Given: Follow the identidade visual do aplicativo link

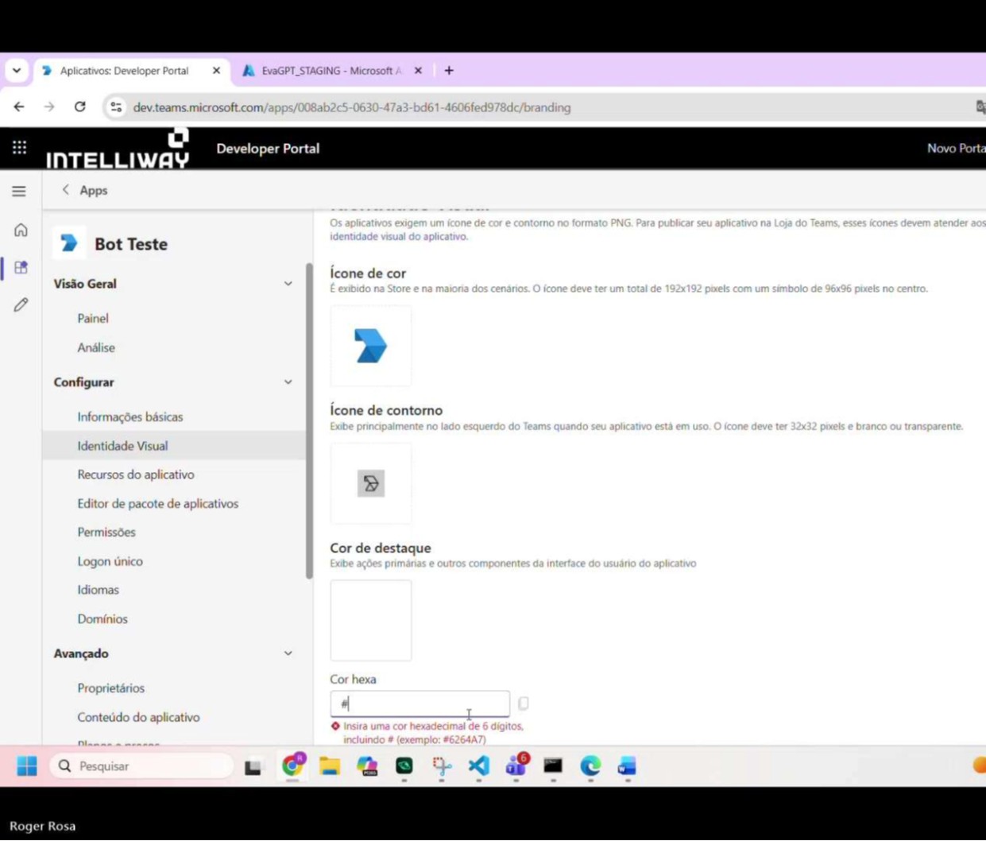Looking at the screenshot, I should 399,236.
